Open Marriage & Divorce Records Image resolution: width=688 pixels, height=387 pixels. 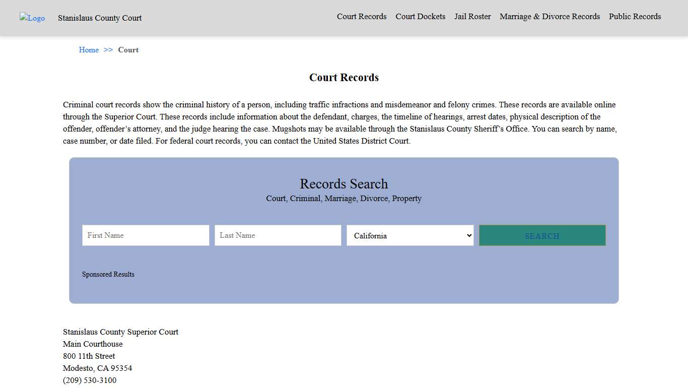549,17
